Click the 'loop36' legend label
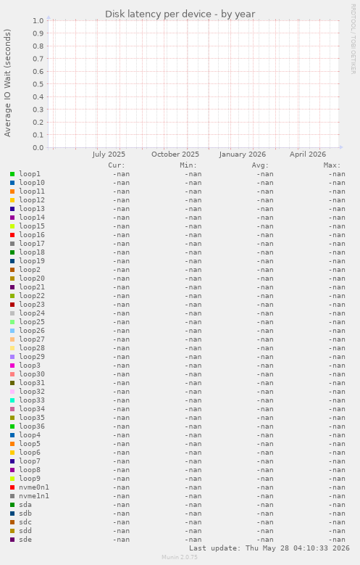This screenshot has width=360, height=565. point(32,426)
